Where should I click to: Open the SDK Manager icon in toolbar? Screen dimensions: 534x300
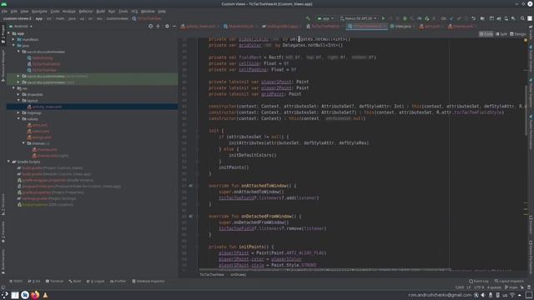click(513, 18)
